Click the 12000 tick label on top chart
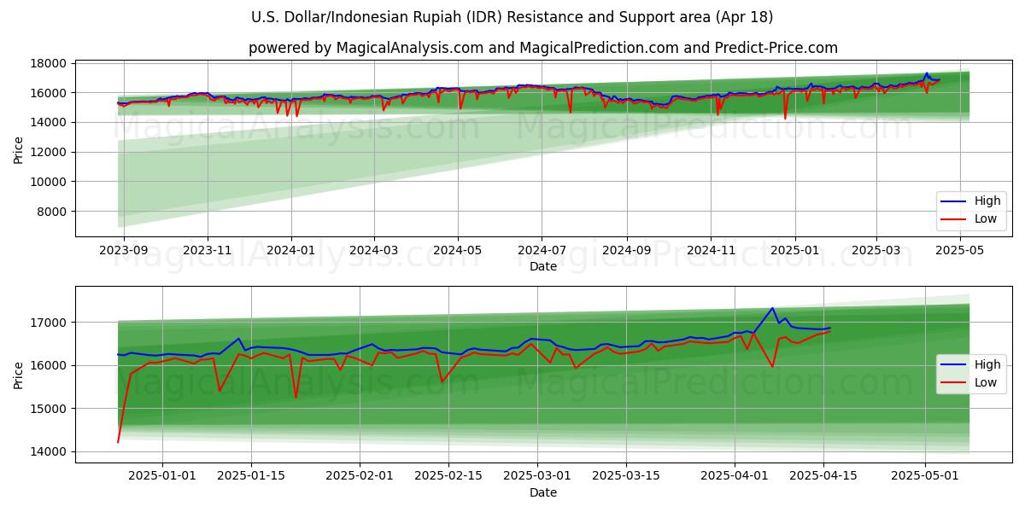 [49, 152]
